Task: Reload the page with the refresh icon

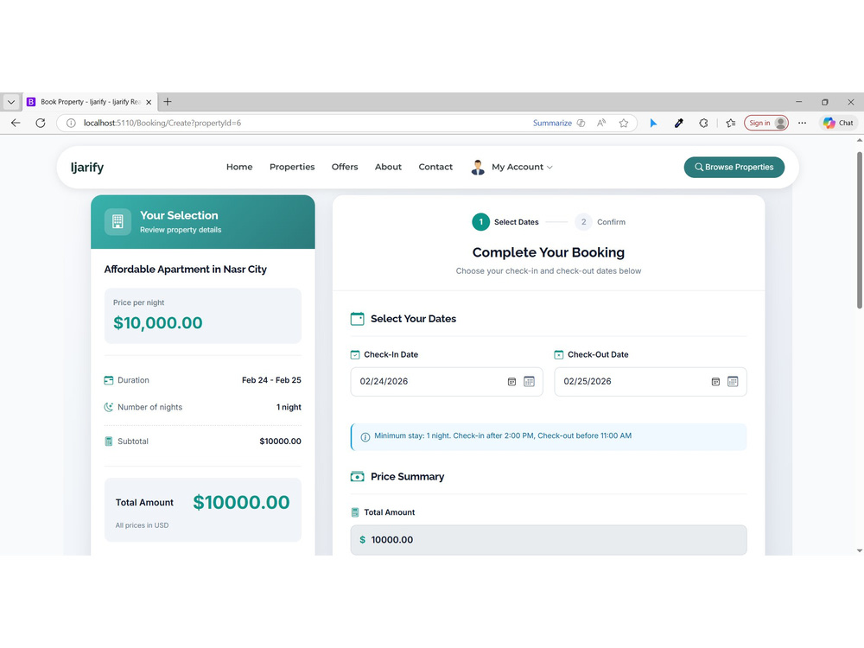Action: click(x=41, y=123)
